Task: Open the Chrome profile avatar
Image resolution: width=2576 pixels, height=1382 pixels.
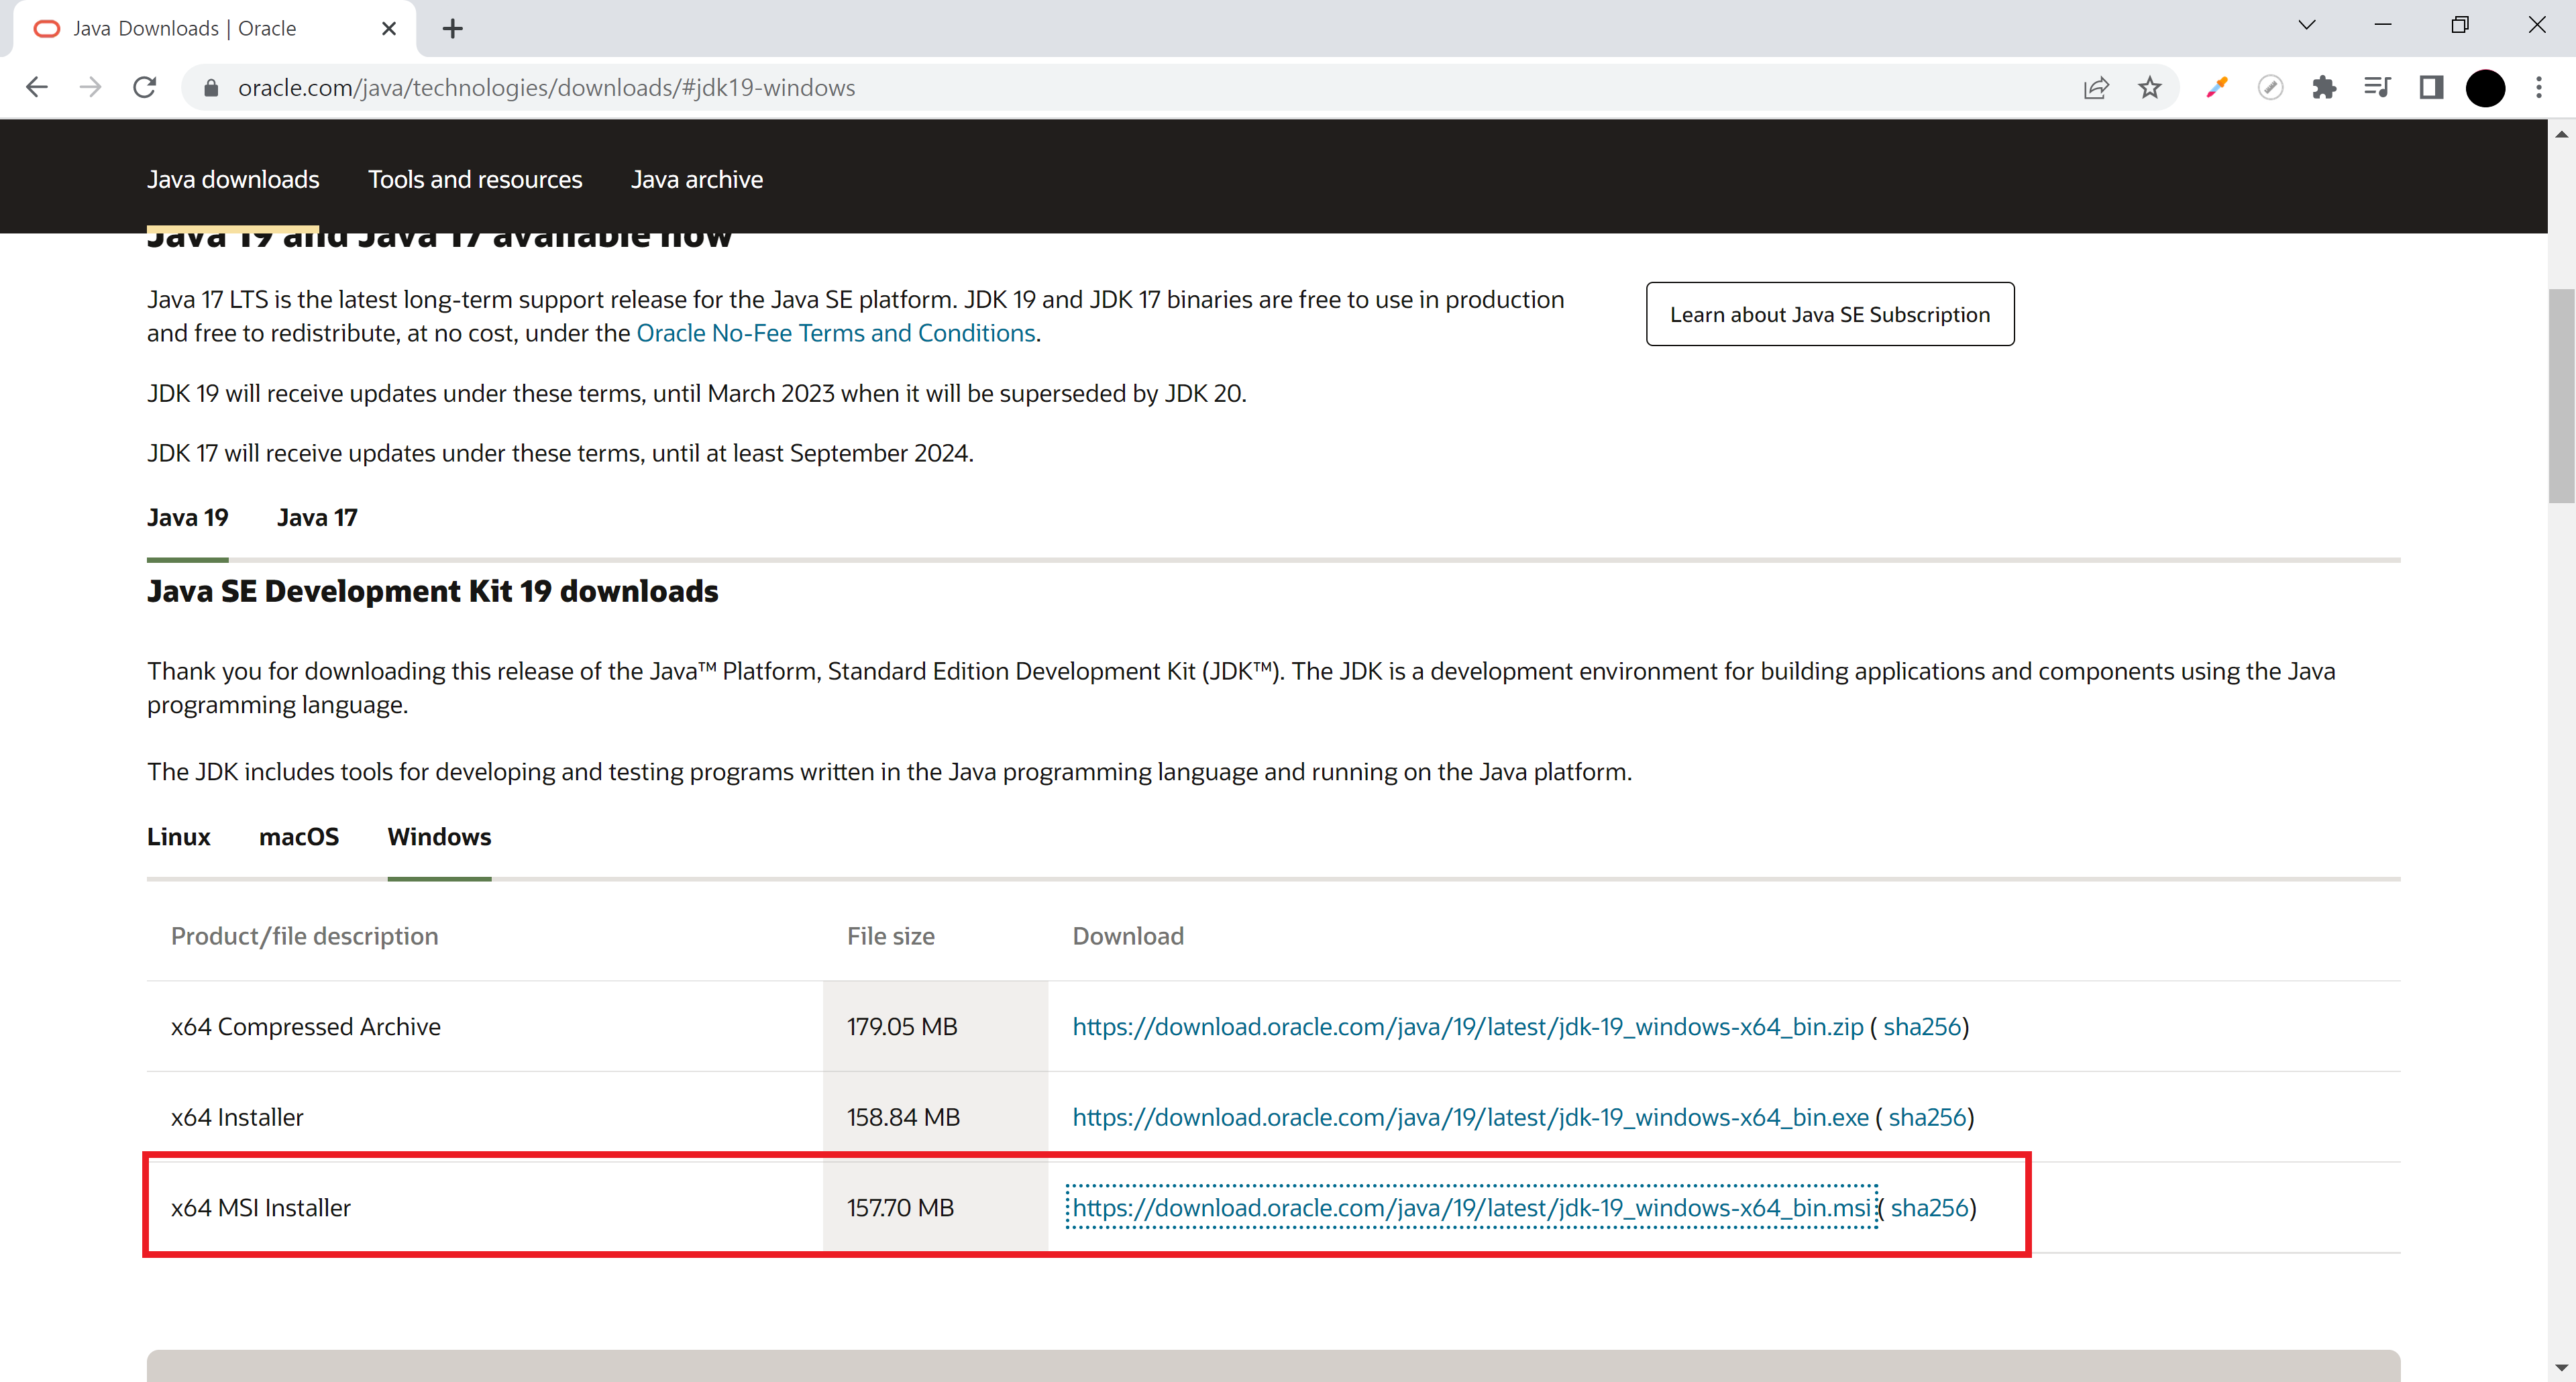Action: coord(2485,88)
